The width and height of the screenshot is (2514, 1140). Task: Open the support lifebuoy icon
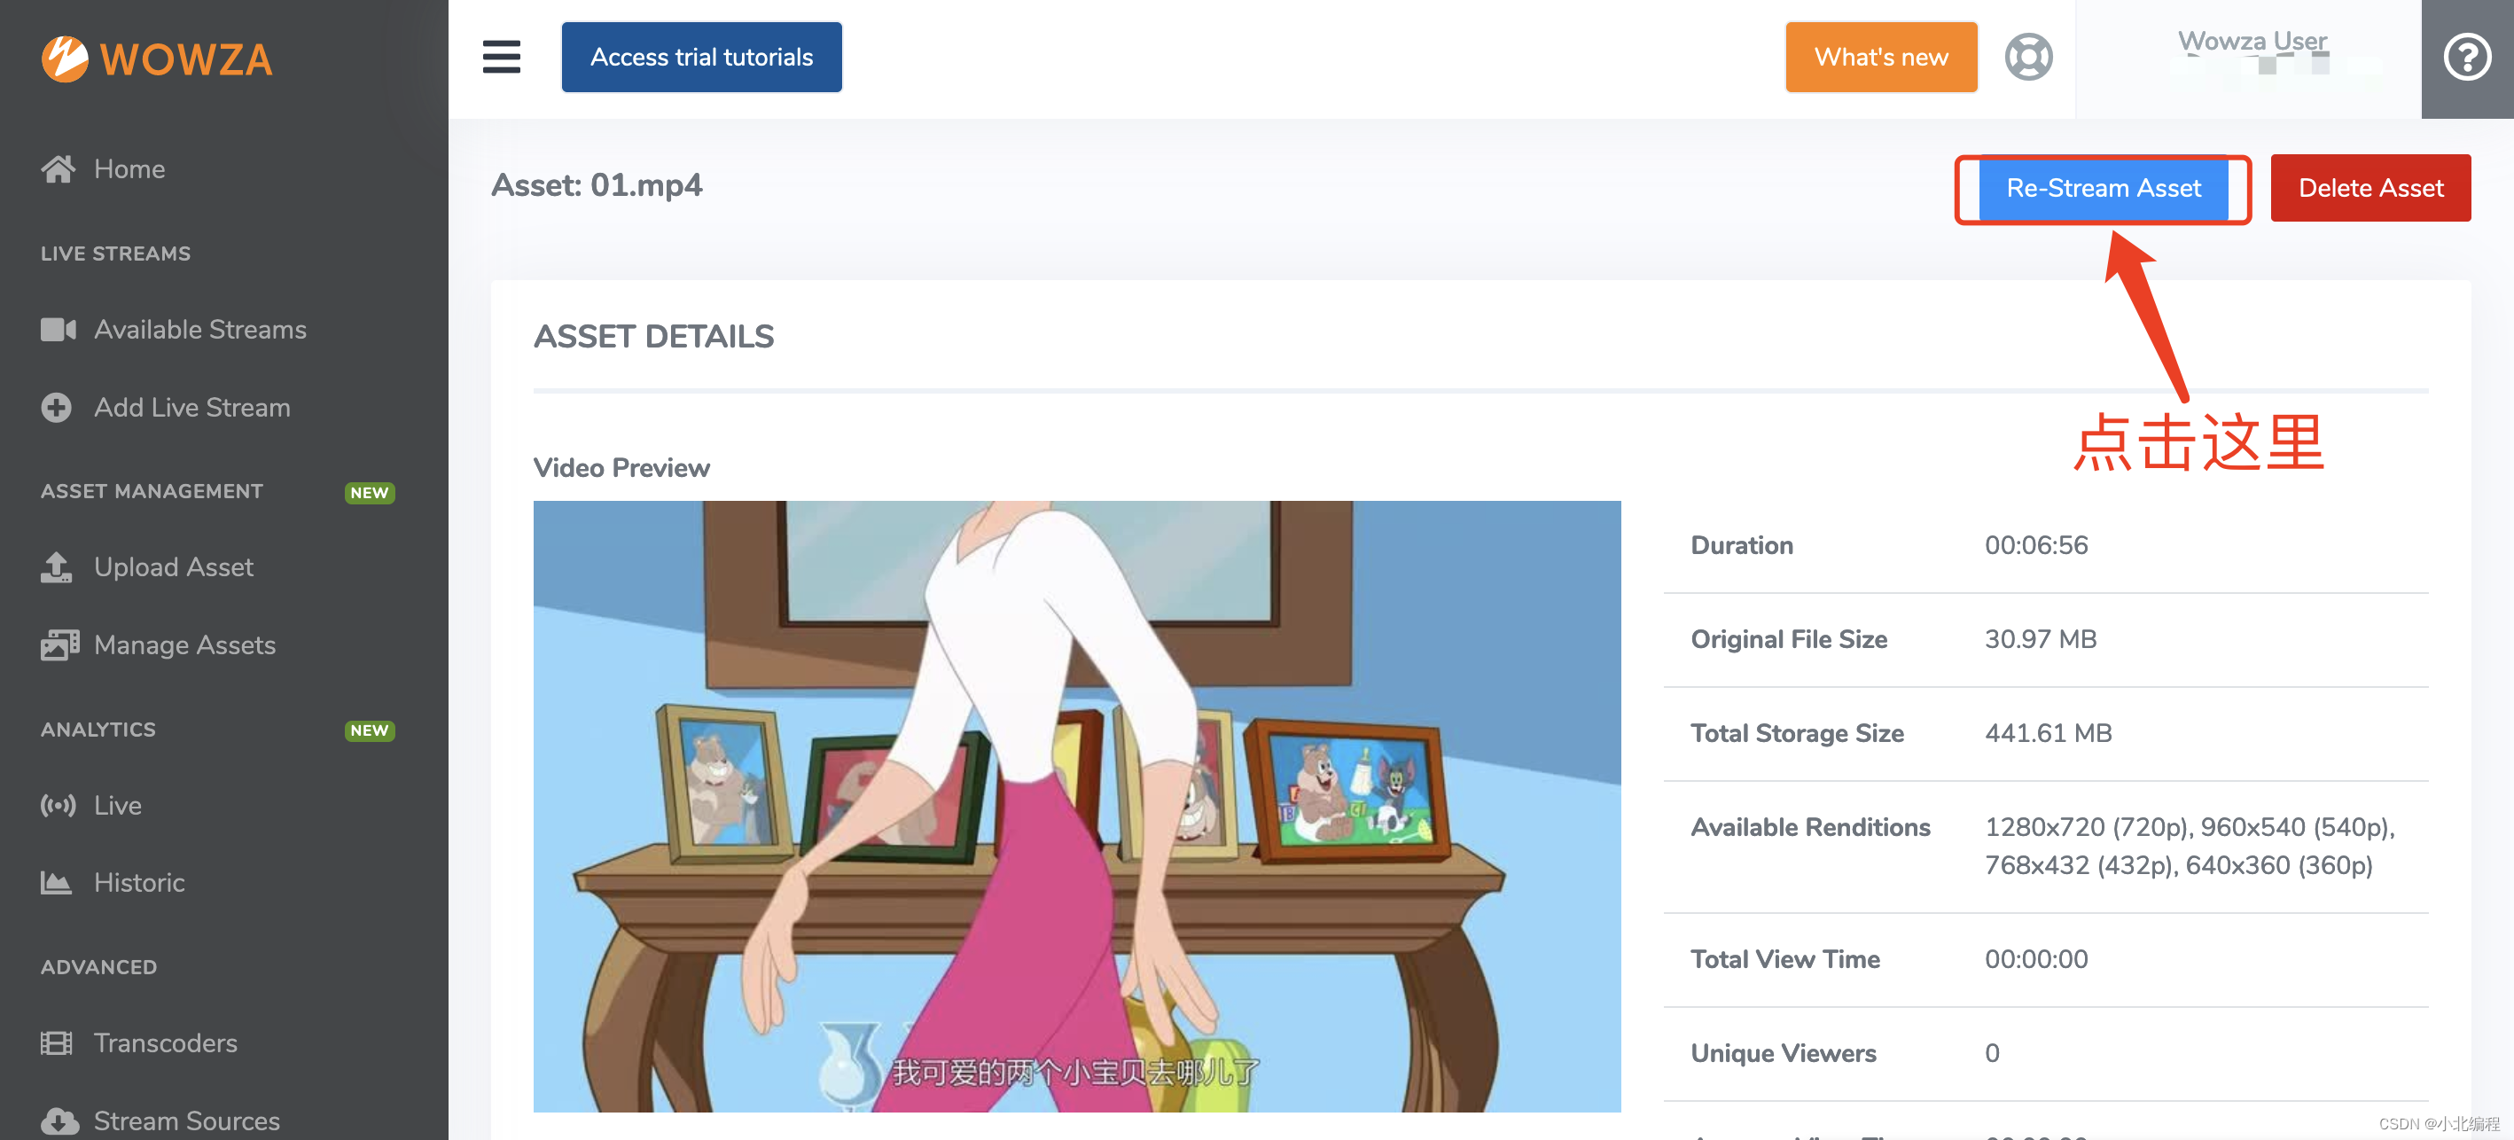(2028, 57)
